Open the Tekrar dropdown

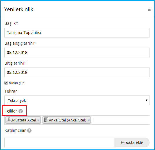tap(77, 100)
